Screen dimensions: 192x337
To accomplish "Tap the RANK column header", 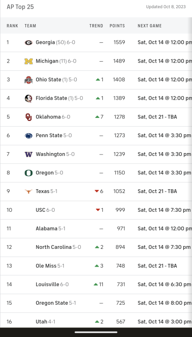I will tap(12, 26).
